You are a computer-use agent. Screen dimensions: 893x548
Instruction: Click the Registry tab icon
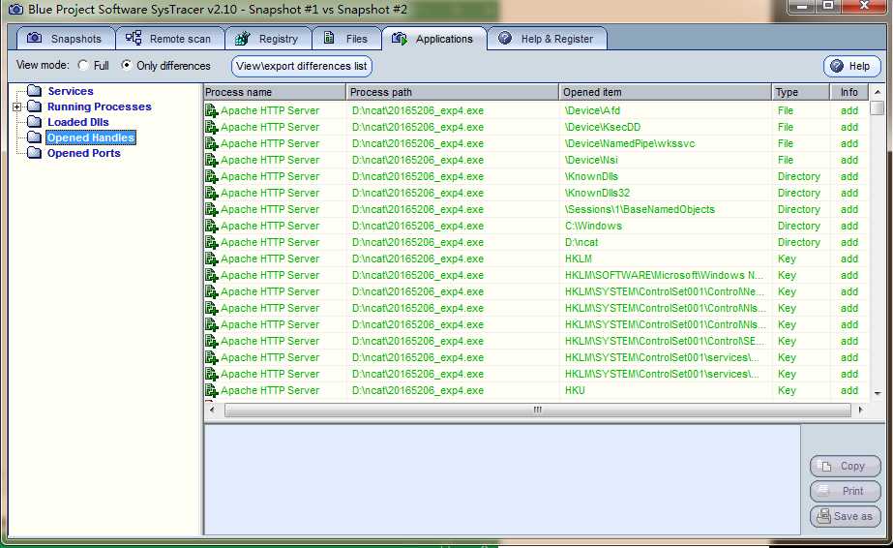pos(243,38)
